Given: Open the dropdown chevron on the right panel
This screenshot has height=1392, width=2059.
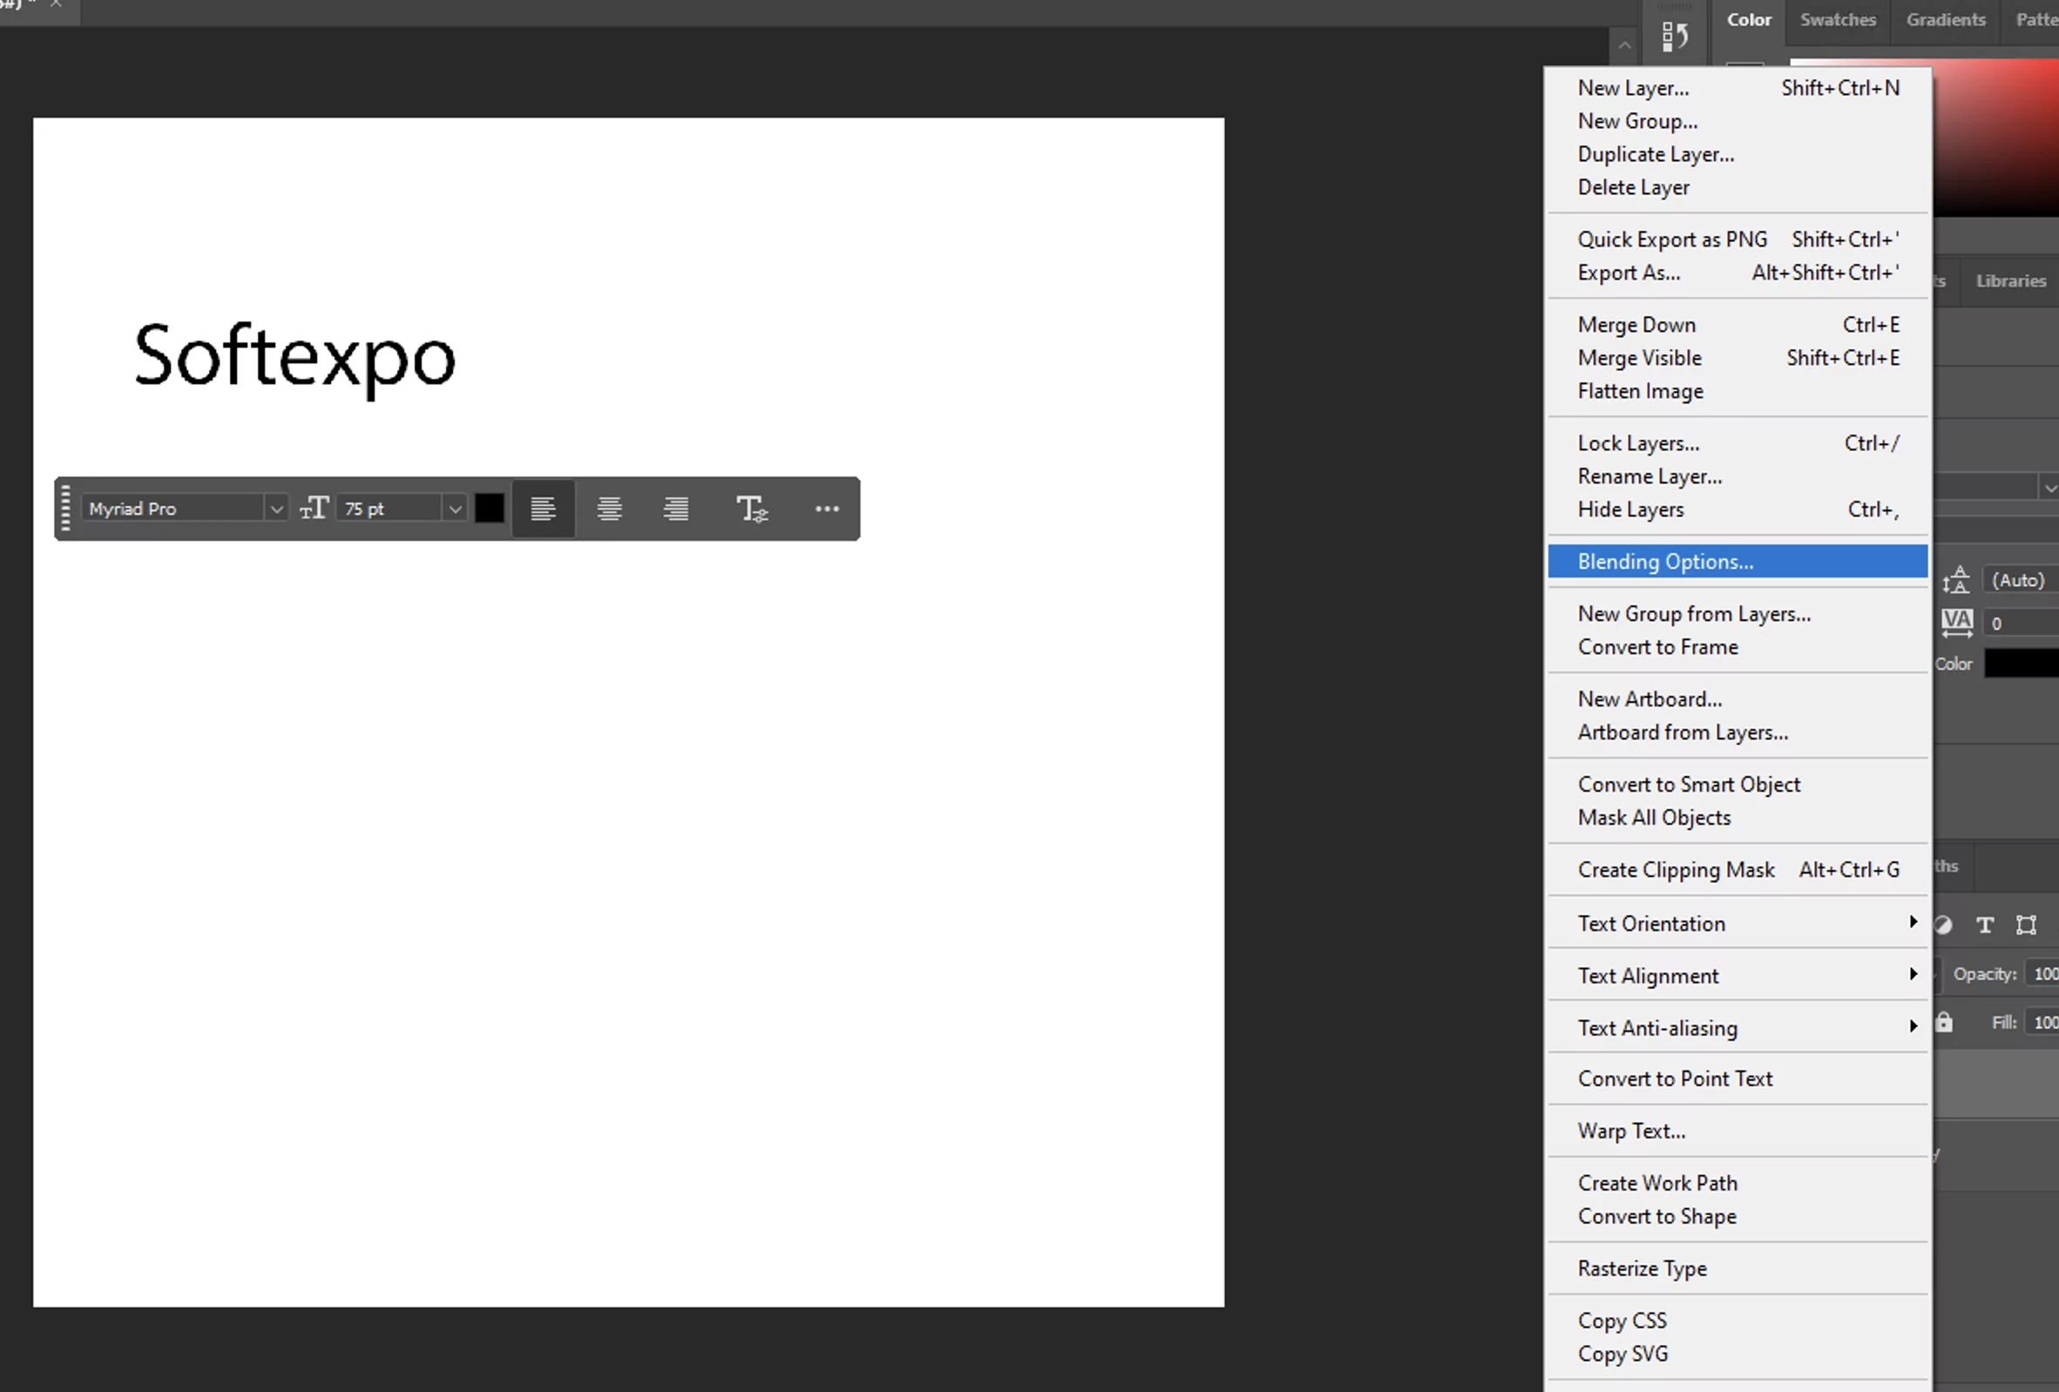Looking at the screenshot, I should [2049, 486].
